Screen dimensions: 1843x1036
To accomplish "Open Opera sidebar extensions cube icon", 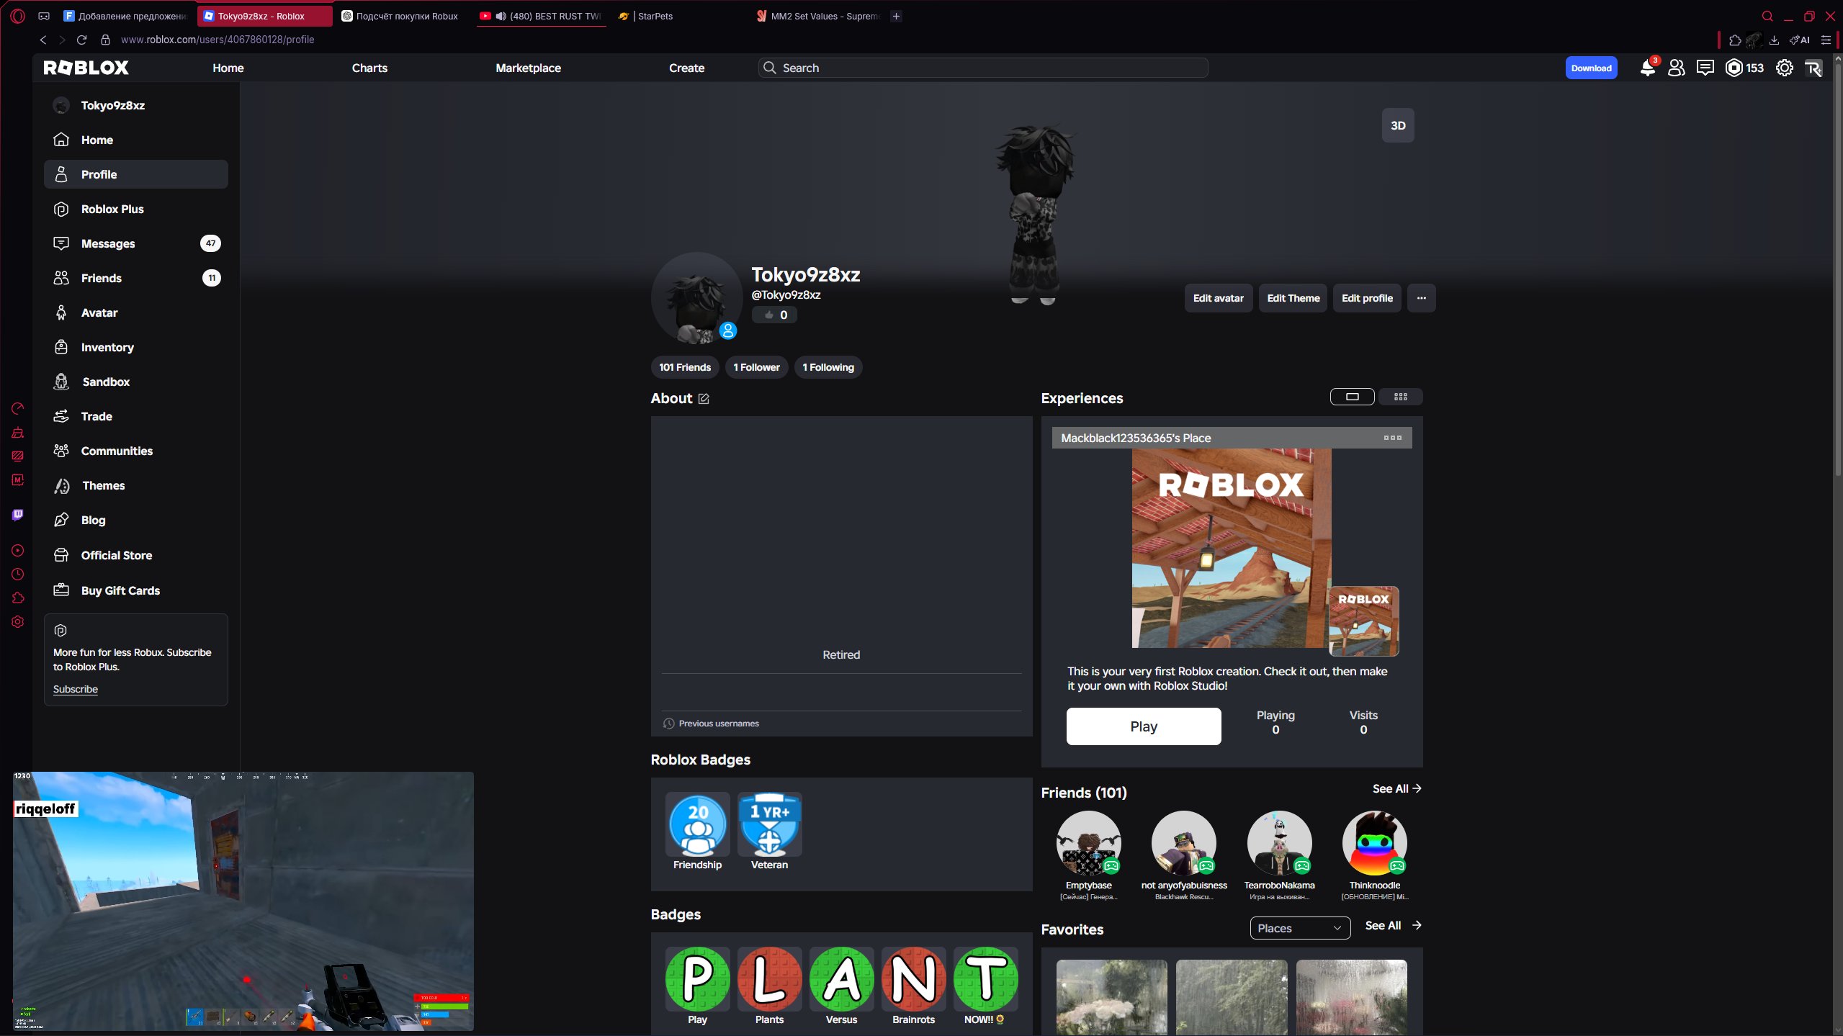I will (18, 598).
